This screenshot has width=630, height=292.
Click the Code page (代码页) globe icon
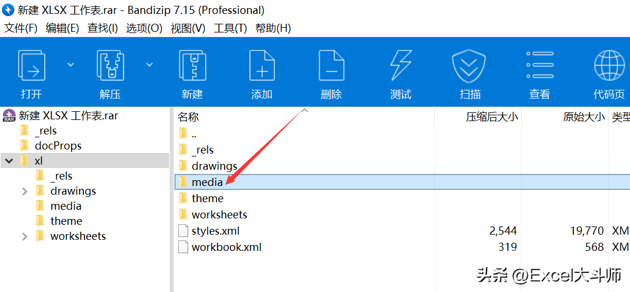610,65
